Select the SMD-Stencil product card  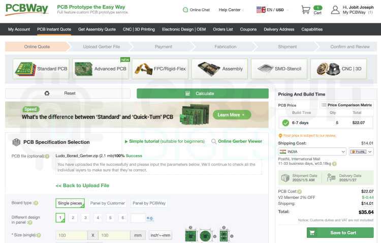(279, 69)
